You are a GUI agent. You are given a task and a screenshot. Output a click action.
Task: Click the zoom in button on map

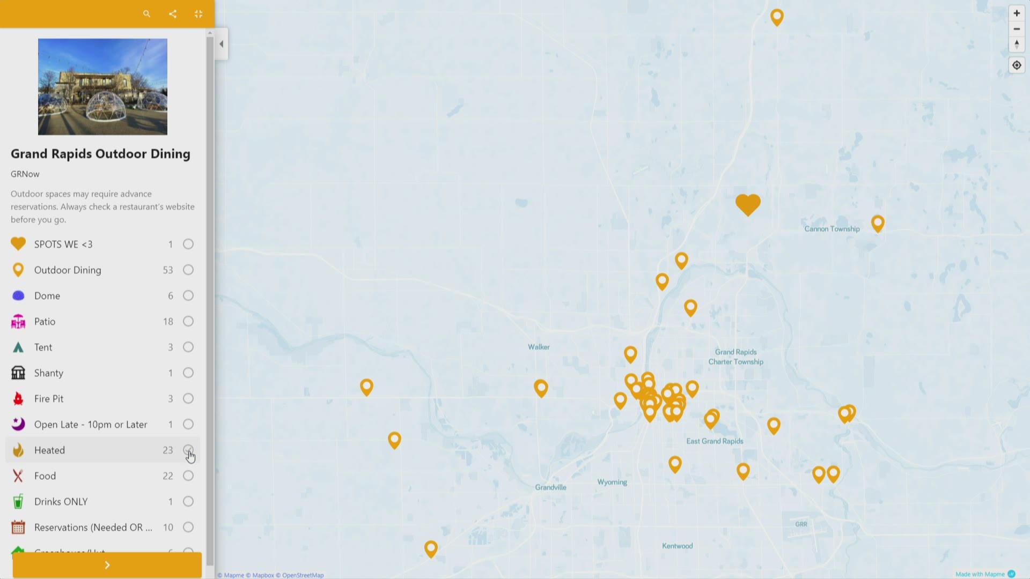[1017, 13]
